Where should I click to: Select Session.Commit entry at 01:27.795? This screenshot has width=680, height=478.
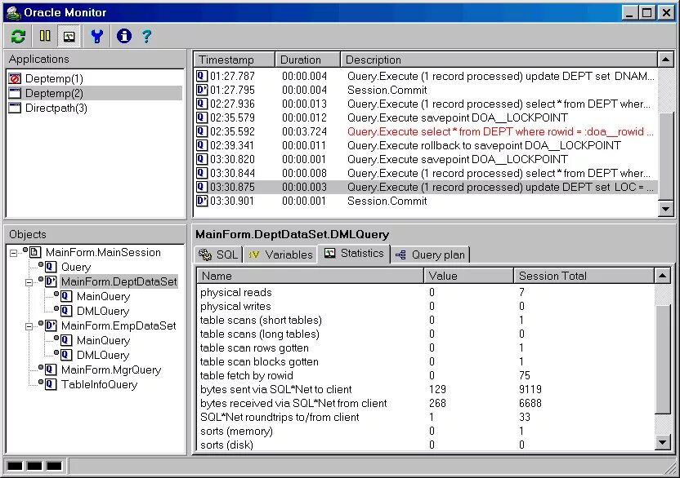(x=426, y=90)
